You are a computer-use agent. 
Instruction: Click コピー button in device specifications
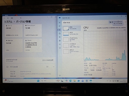pos(47,67)
